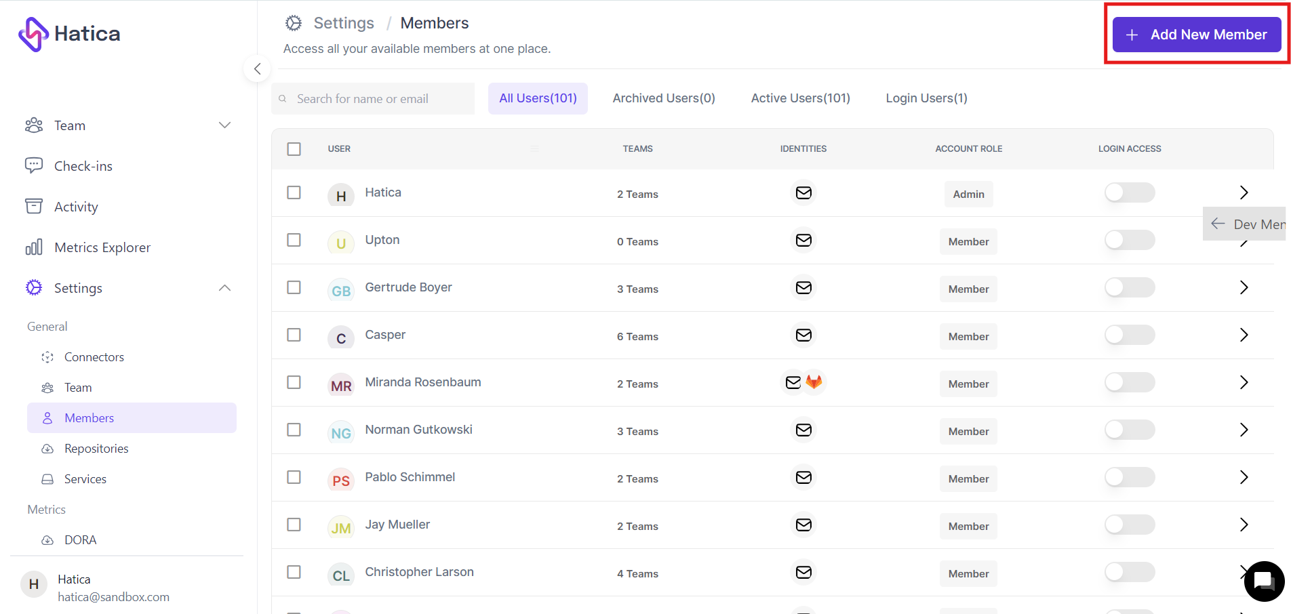Select the checkbox for Hatica row
This screenshot has height=614, width=1291.
click(x=294, y=192)
